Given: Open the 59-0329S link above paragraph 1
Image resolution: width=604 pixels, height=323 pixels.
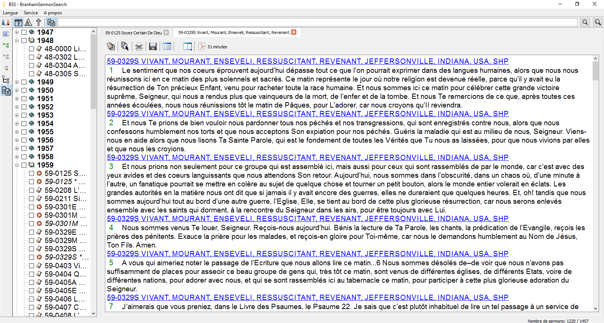Looking at the screenshot, I should point(308,61).
